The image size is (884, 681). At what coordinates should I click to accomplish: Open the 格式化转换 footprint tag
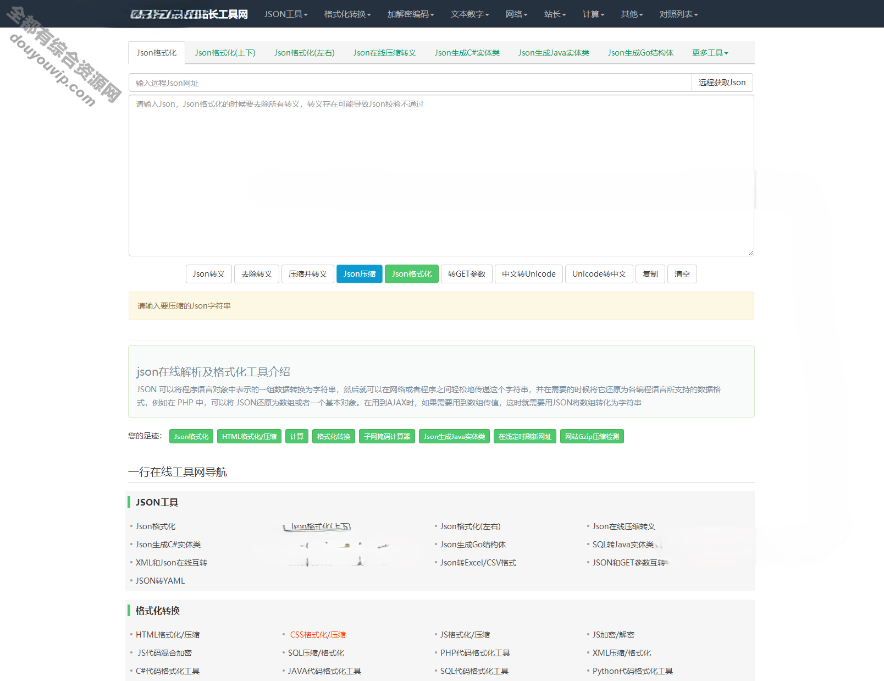(x=334, y=436)
